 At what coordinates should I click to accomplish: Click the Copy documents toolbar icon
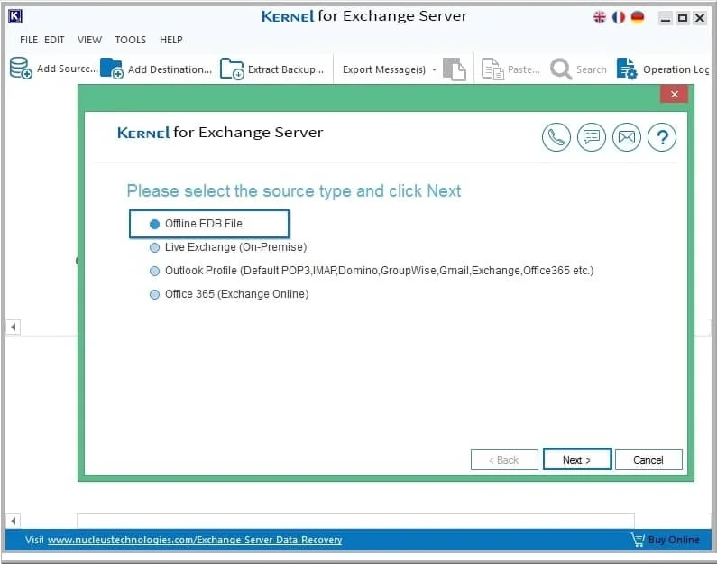(454, 69)
